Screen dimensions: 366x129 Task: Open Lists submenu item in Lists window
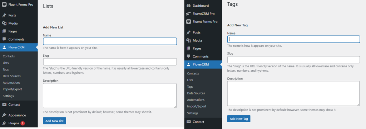[6, 63]
